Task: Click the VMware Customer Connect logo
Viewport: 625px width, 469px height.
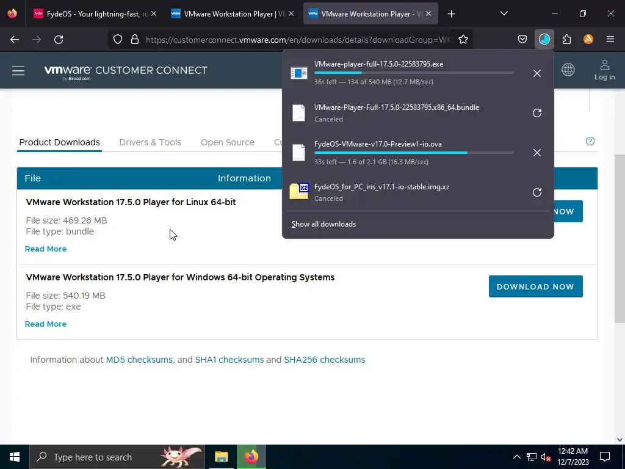Action: tap(126, 71)
